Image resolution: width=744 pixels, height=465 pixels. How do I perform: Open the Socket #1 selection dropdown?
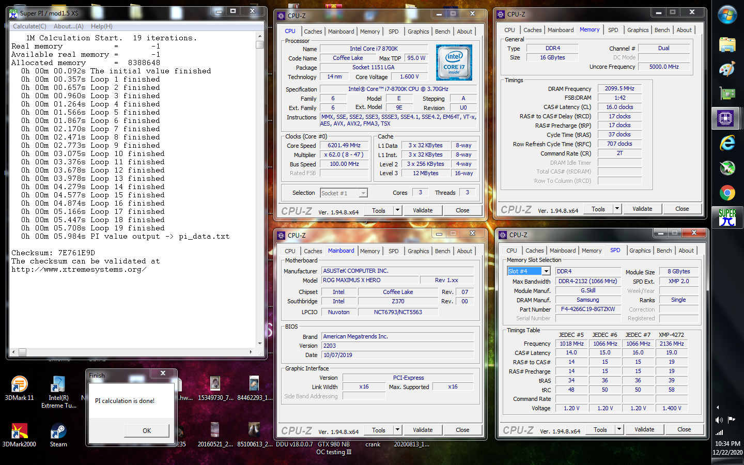[363, 193]
